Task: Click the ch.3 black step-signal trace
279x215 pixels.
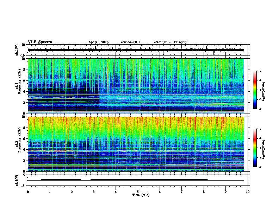Action: (136, 180)
